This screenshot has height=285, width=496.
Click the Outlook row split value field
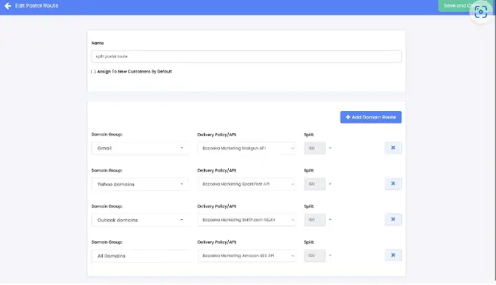click(x=315, y=220)
